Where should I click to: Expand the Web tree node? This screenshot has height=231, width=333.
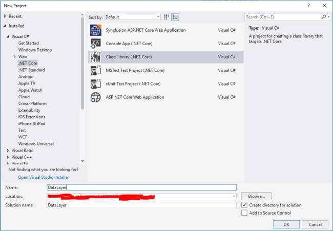[x=14, y=56]
